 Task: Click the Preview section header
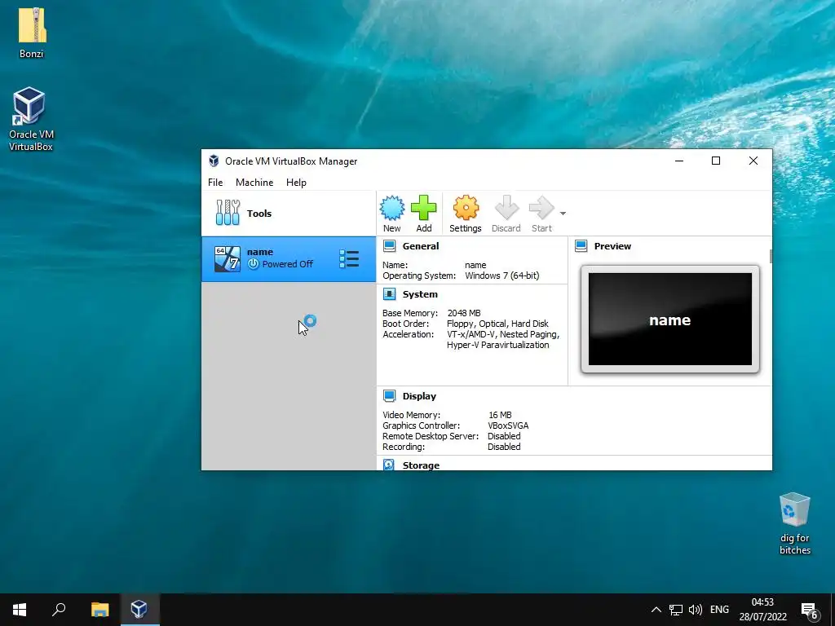click(612, 246)
